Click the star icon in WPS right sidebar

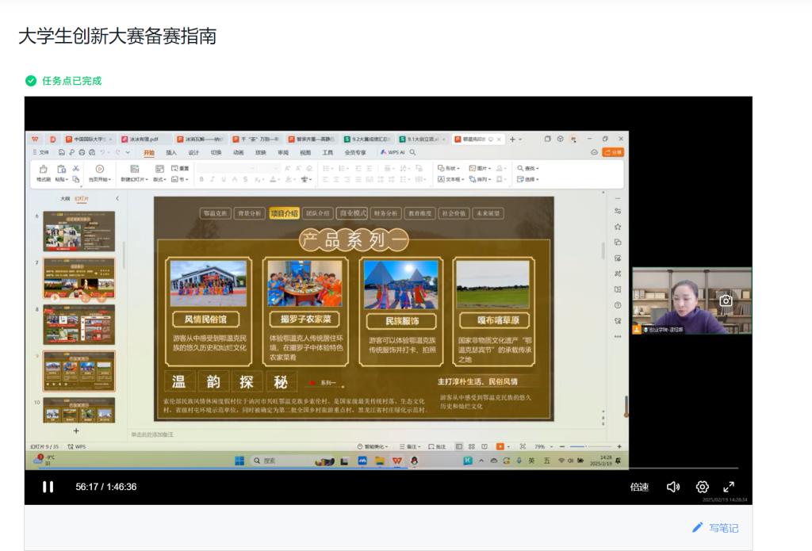618,227
